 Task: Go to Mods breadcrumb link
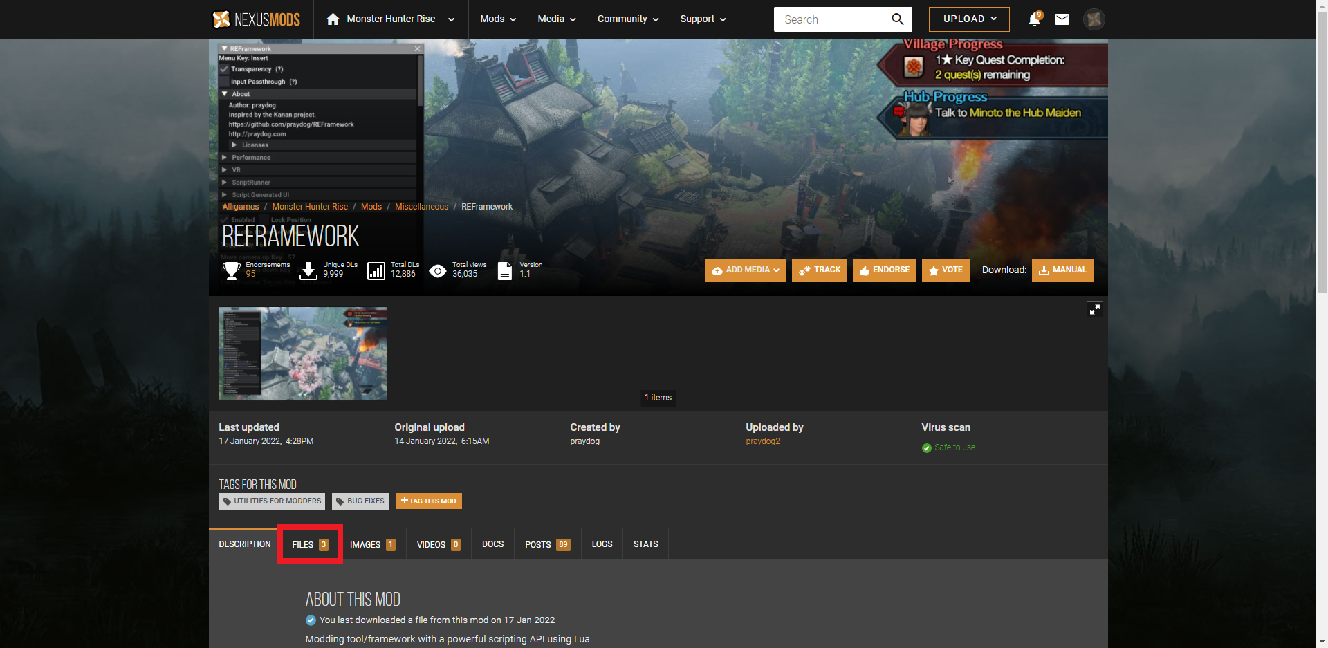[x=371, y=207]
